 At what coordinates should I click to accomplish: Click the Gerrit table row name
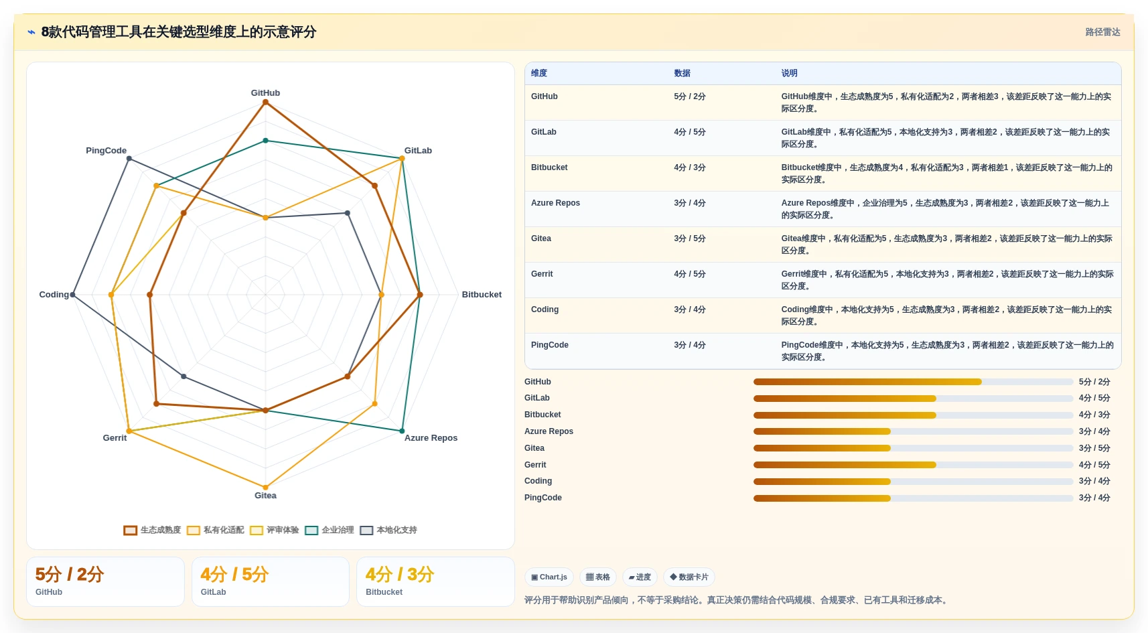[541, 274]
